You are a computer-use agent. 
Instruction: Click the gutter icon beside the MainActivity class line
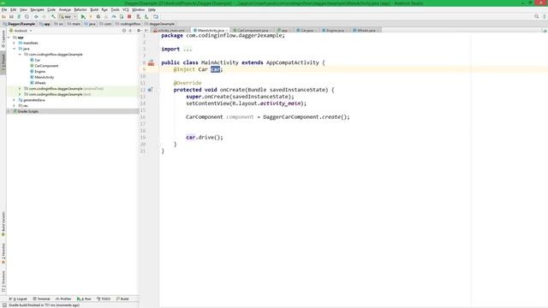(x=151, y=62)
